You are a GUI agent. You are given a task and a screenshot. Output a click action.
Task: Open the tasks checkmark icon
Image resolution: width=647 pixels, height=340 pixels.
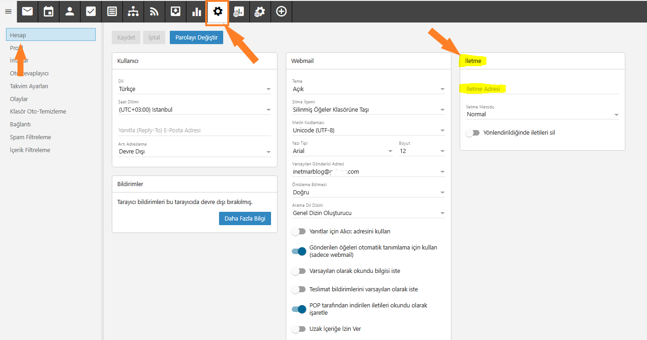(91, 11)
